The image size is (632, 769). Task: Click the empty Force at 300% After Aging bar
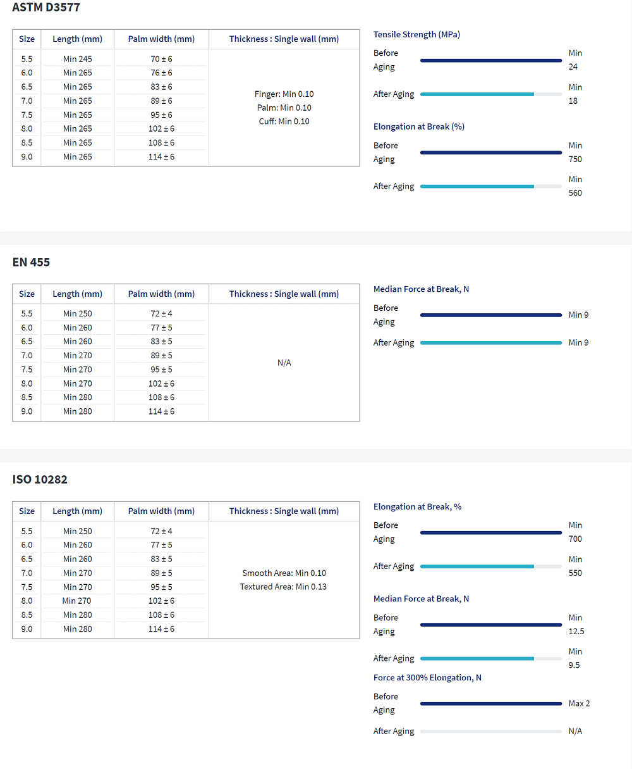[x=490, y=731]
